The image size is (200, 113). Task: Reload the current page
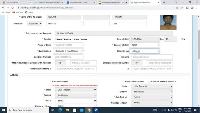[x=12, y=8]
